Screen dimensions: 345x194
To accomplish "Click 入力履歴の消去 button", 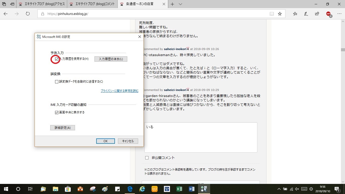I will 111,59.
